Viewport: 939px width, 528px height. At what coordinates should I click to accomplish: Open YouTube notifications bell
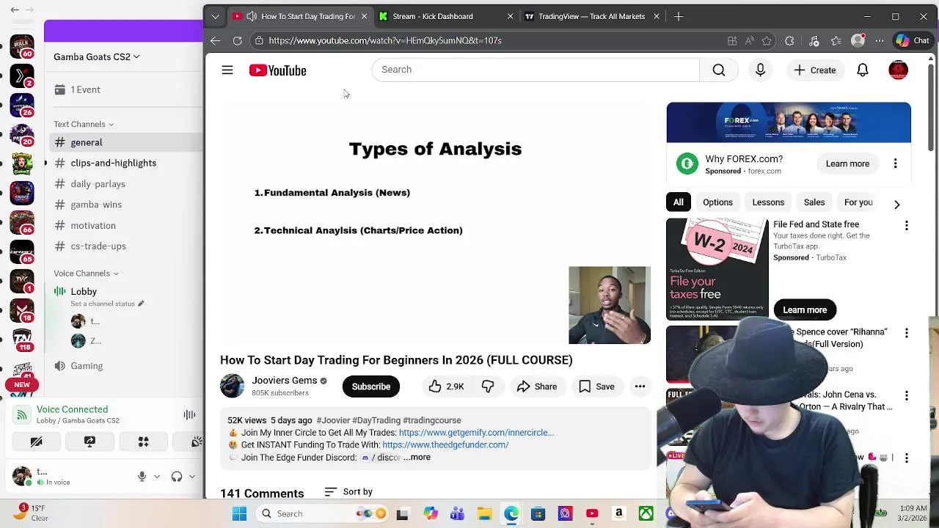pos(863,70)
